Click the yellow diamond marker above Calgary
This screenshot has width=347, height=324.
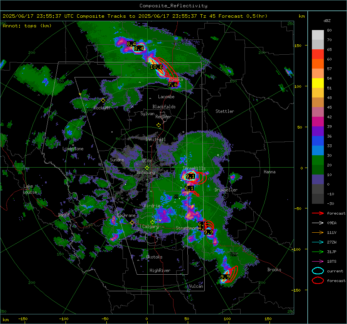coord(152,222)
